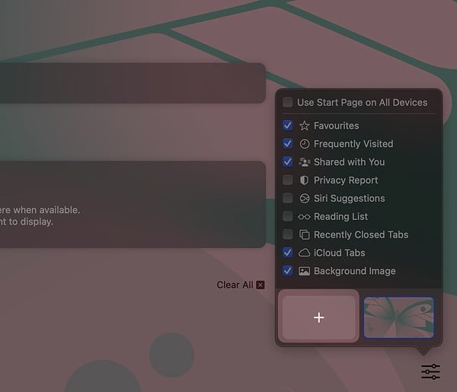
Task: Enable Use Start Page on All Devices
Action: click(x=287, y=102)
